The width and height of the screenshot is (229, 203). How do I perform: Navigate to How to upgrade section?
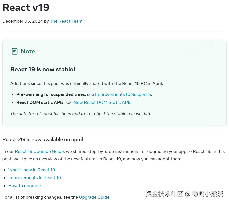24,186
